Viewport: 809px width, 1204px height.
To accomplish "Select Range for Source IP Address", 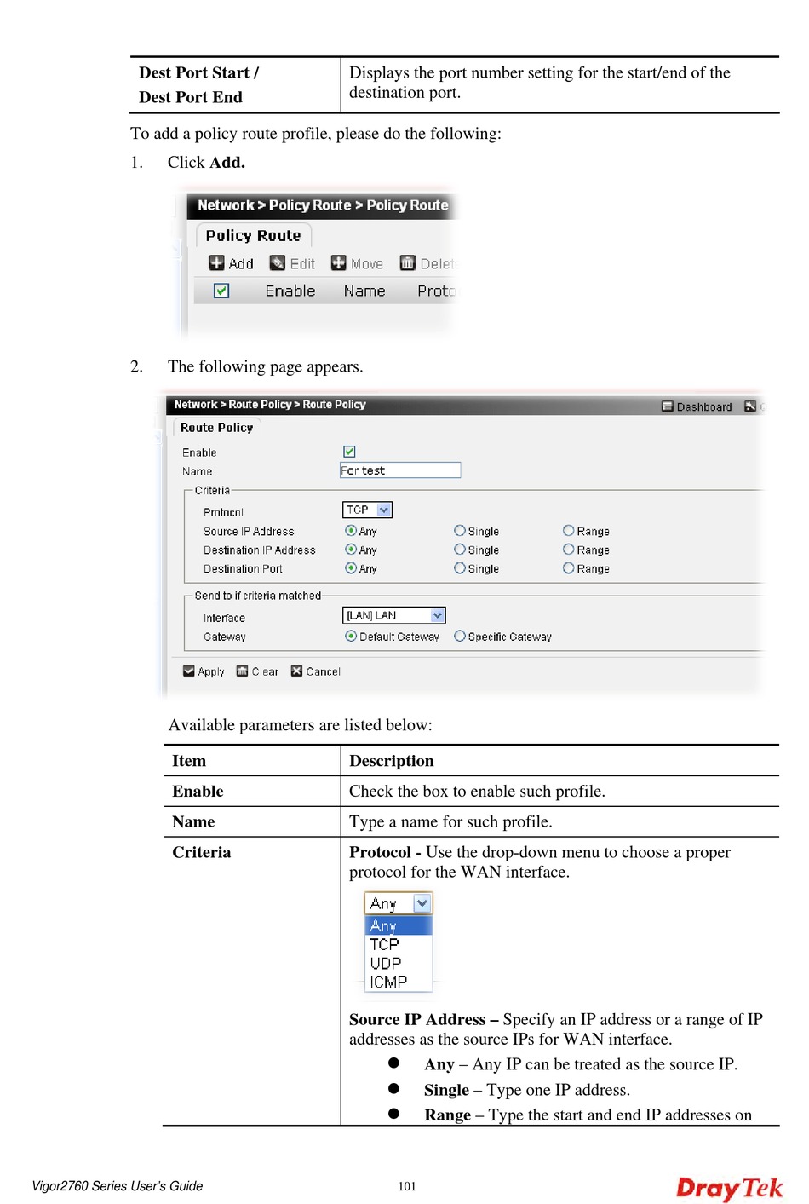I will [x=569, y=531].
